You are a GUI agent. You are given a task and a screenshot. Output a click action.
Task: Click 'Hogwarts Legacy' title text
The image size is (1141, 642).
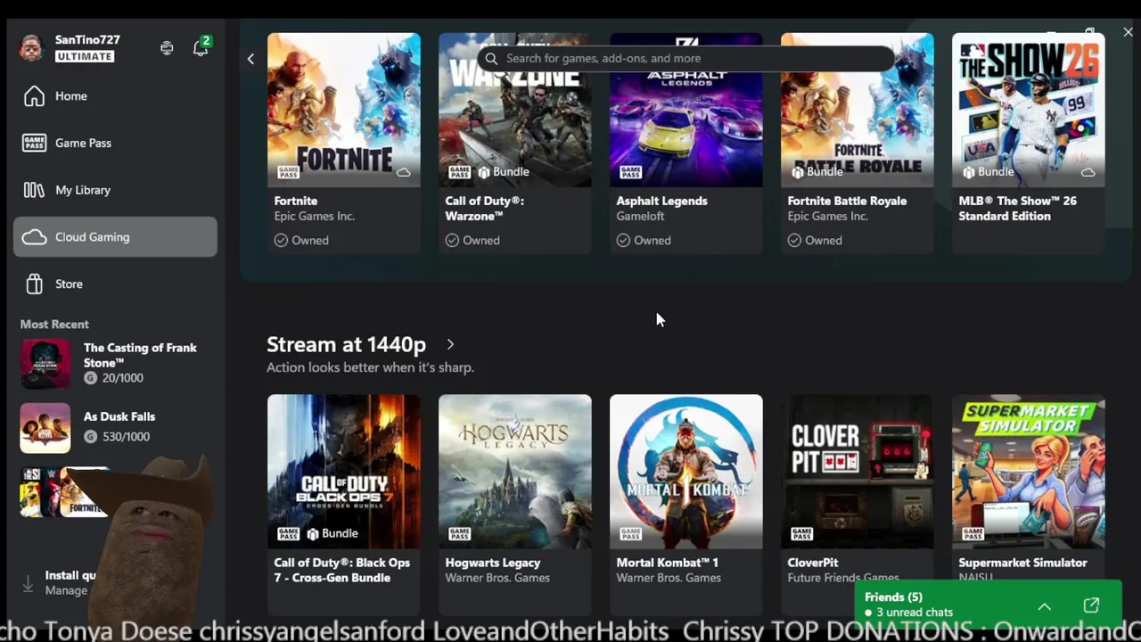point(493,563)
